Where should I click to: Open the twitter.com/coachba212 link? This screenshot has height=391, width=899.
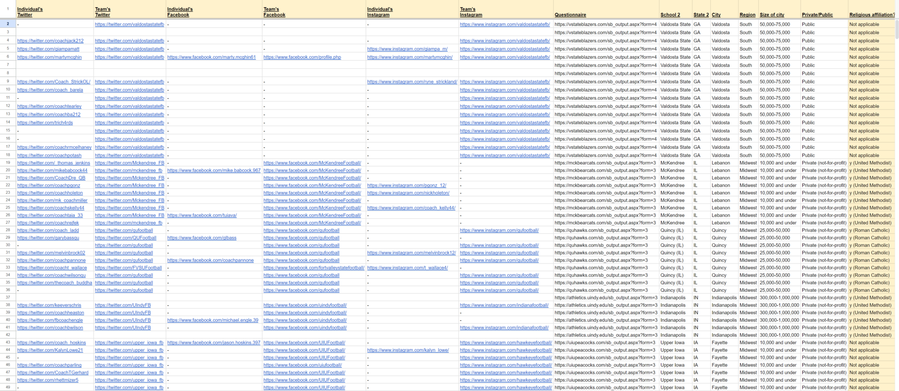point(49,115)
